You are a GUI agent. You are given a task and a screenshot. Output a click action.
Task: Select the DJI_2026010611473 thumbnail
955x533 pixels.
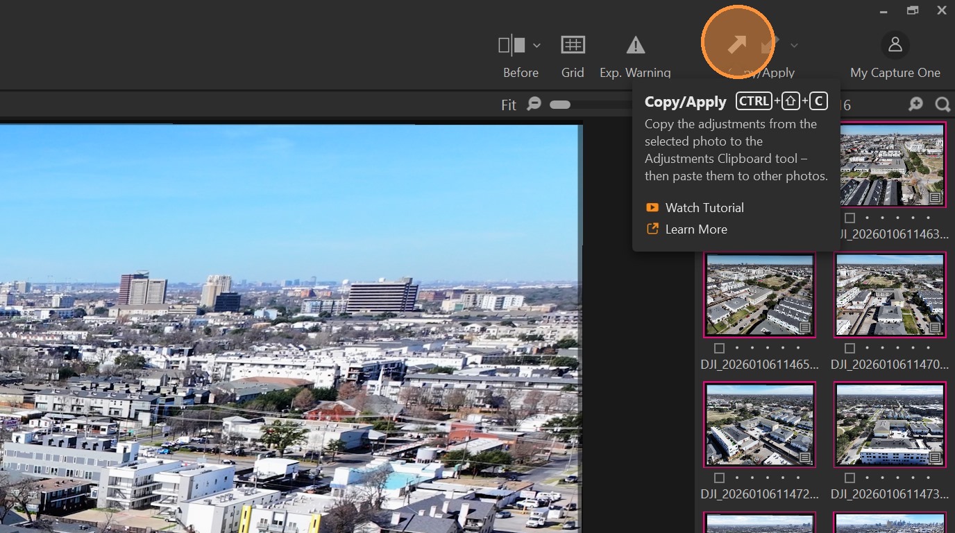(x=890, y=424)
